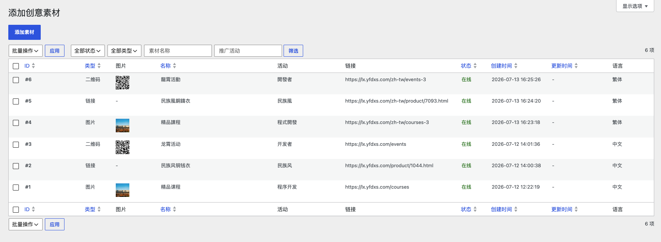
Task: Sort by ID in header row
Action: (x=27, y=66)
